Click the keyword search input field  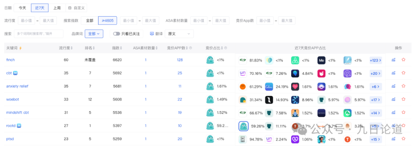(x=39, y=34)
